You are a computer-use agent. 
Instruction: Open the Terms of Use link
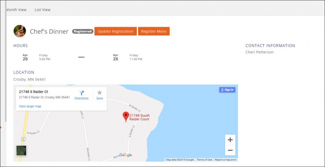pyautogui.click(x=204, y=160)
